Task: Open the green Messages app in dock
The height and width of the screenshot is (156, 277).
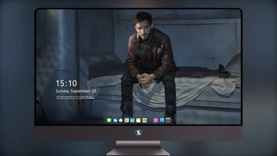Action: [109, 121]
